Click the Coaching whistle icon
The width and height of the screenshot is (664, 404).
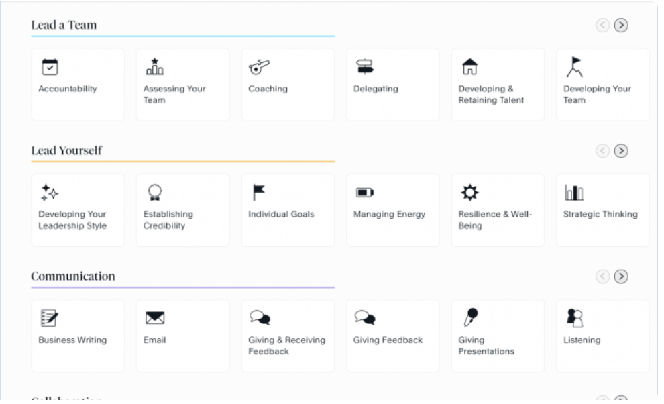click(259, 66)
